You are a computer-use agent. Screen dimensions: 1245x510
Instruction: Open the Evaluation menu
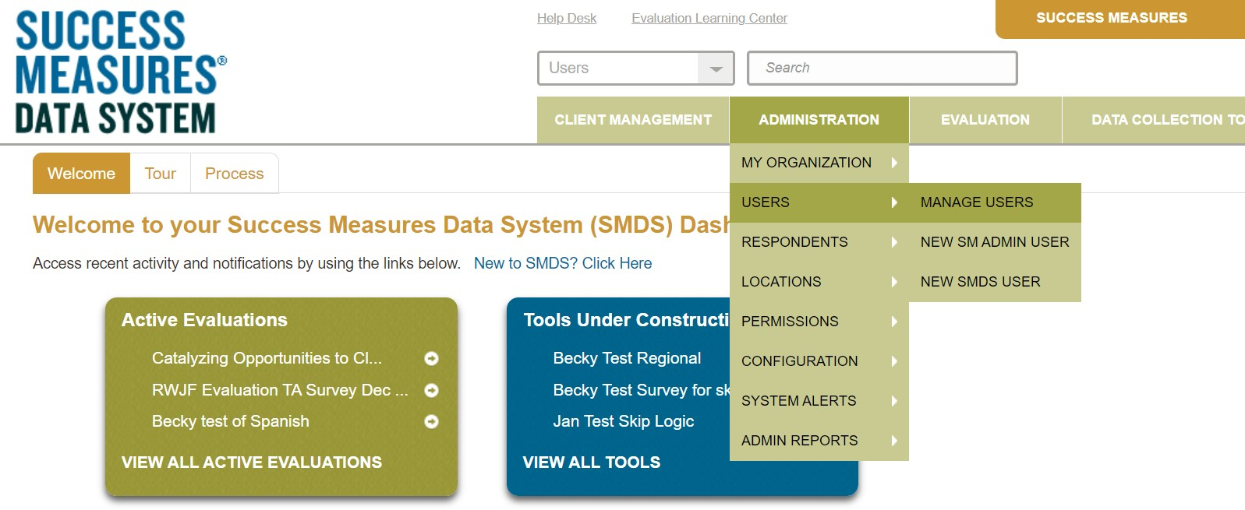coord(985,120)
